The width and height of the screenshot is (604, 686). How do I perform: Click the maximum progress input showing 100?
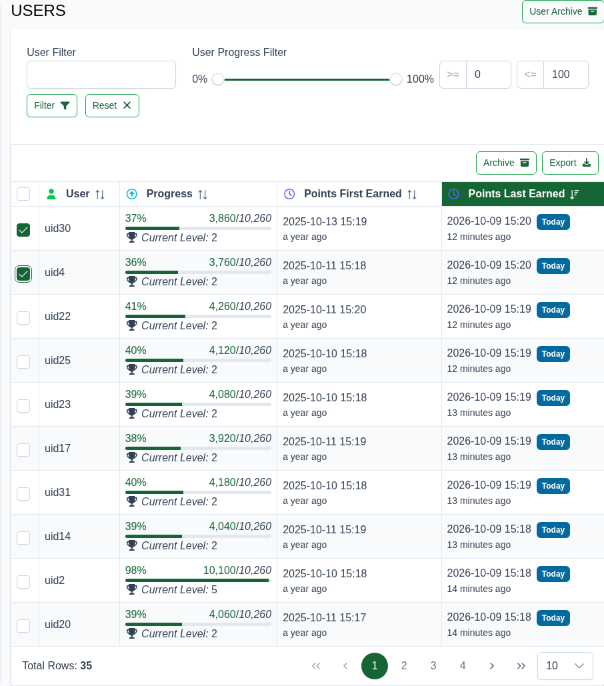point(566,75)
